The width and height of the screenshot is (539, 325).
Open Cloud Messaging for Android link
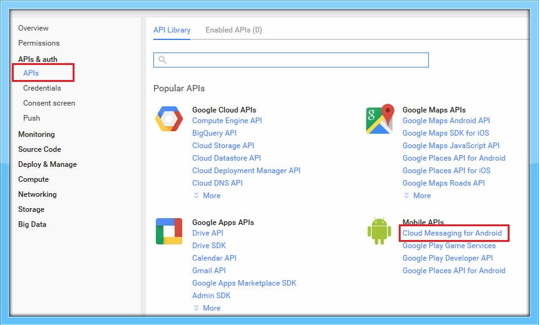pyautogui.click(x=452, y=233)
